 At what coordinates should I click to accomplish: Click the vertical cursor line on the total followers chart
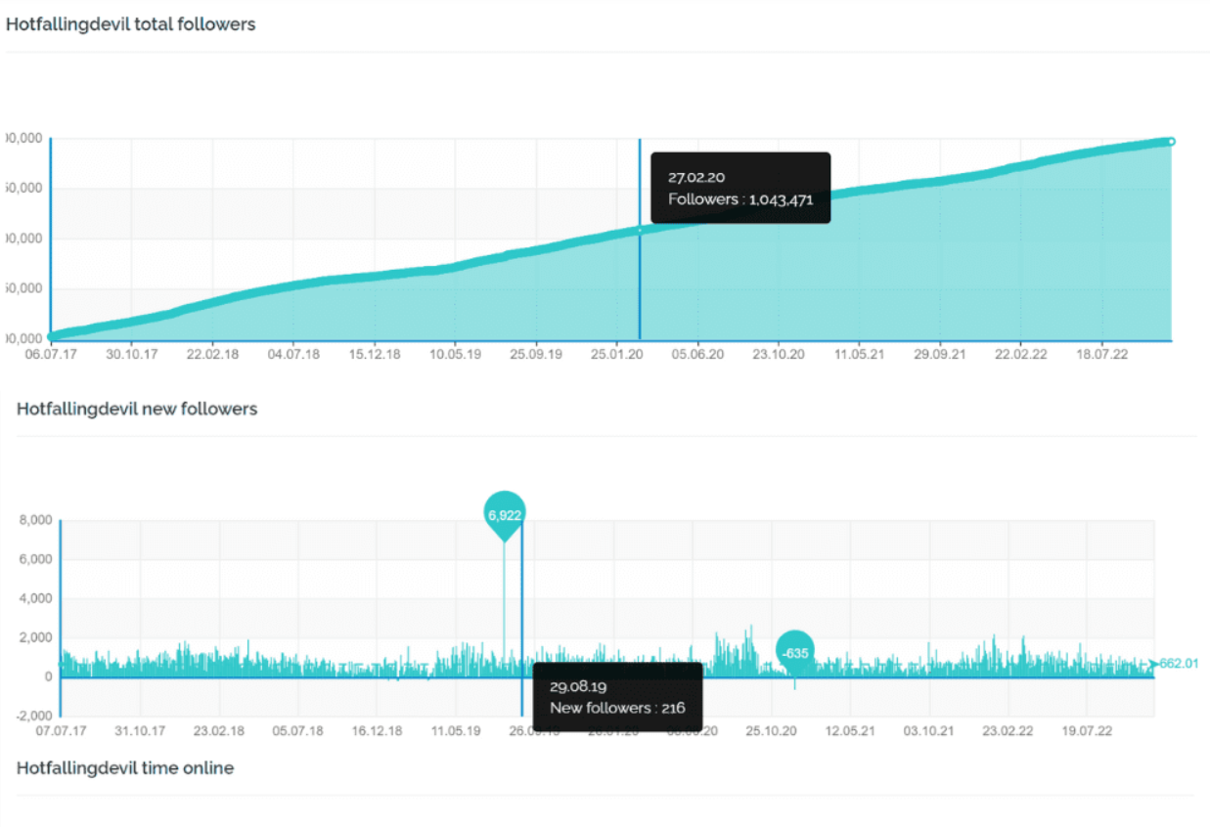pos(640,239)
